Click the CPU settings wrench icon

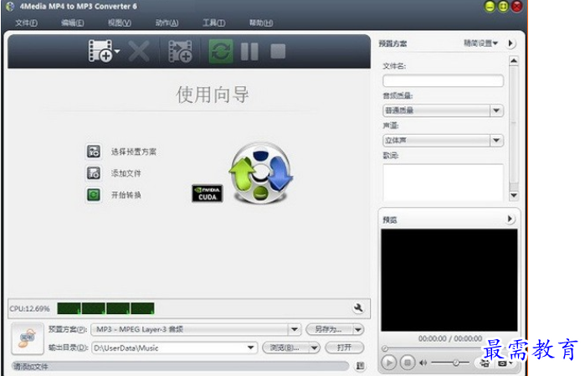(x=358, y=308)
